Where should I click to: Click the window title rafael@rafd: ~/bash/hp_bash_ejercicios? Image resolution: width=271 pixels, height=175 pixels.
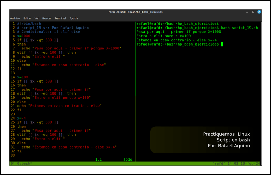[x=135, y=12]
